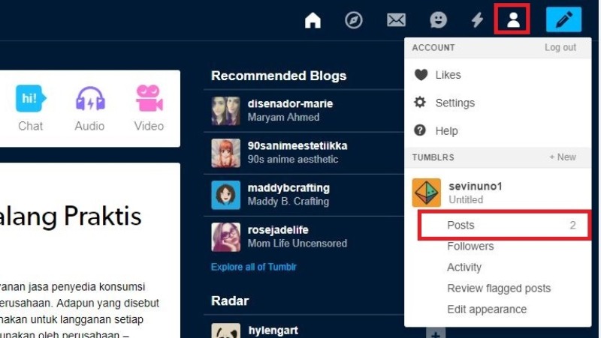Screen dimensions: 601x338
Task: Open Help in the account menu
Action: (446, 130)
